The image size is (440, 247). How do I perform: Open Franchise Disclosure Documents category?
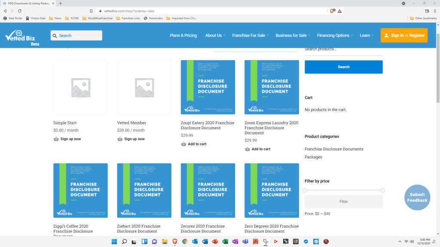point(334,149)
